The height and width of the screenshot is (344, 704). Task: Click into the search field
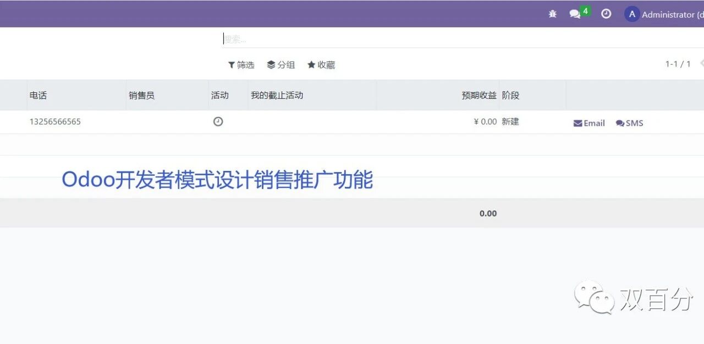462,39
